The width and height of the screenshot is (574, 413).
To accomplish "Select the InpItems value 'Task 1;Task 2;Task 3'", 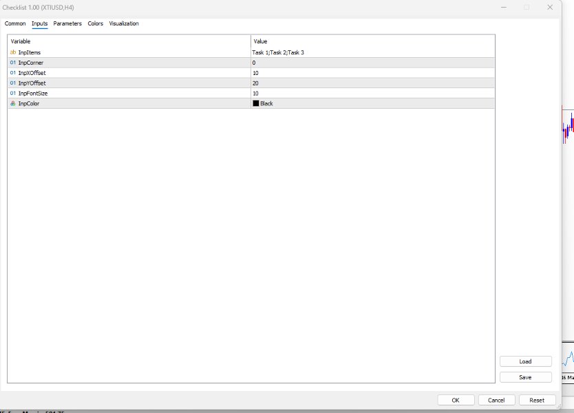I will [278, 52].
